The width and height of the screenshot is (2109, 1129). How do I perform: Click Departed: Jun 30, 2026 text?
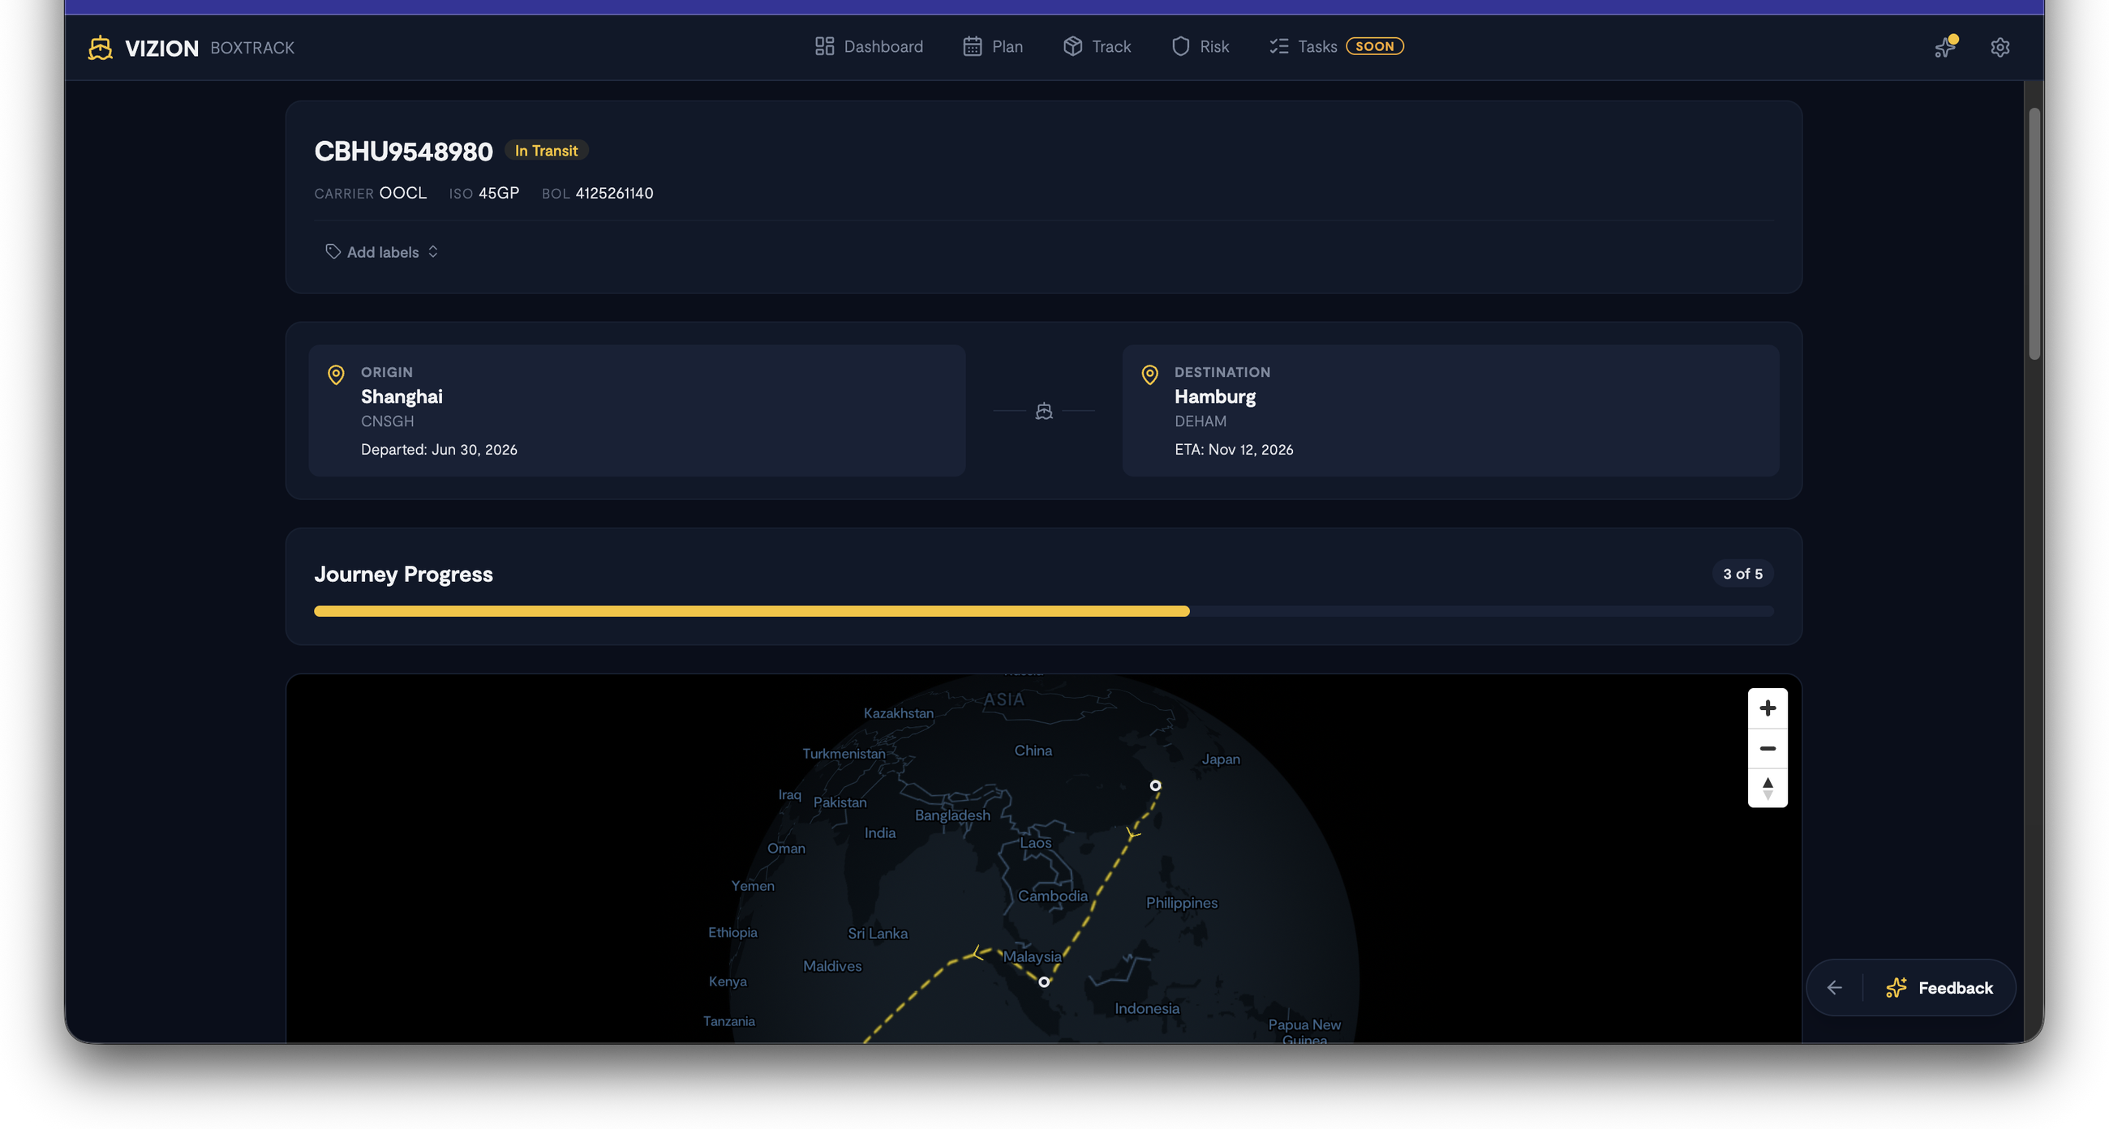tap(439, 449)
